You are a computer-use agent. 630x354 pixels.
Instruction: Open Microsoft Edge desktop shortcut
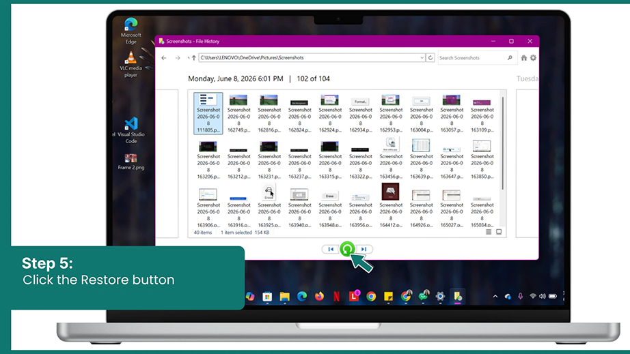(131, 31)
